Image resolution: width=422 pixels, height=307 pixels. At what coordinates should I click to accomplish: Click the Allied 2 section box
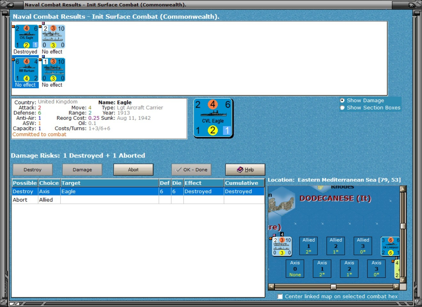click(336, 246)
